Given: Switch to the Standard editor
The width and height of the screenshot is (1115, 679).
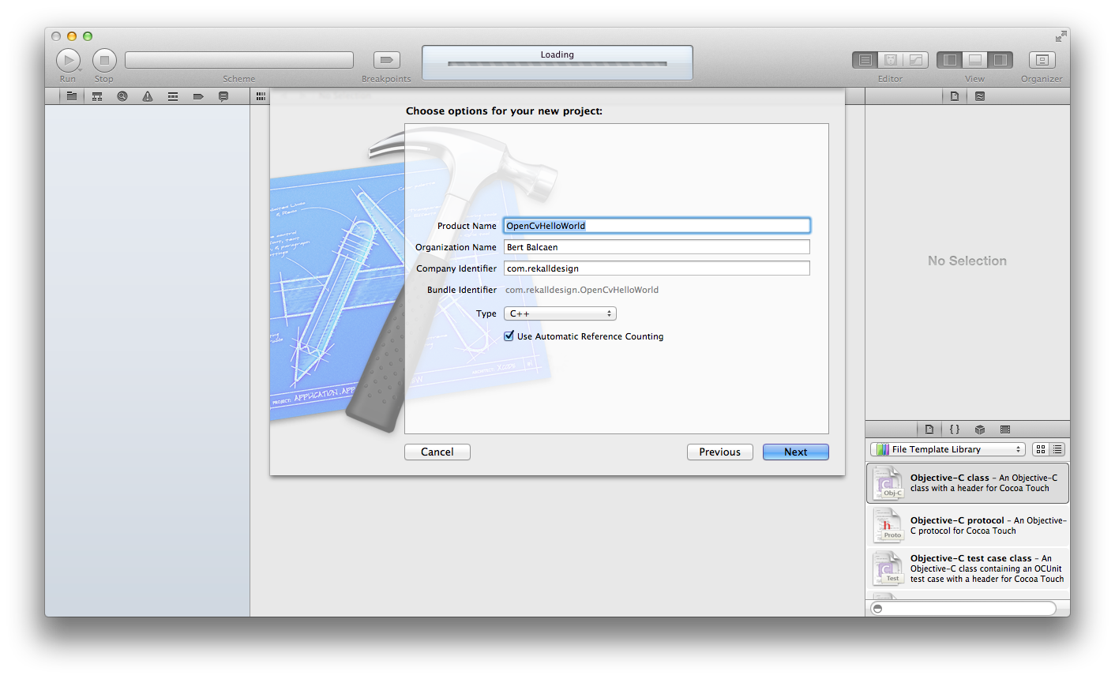Looking at the screenshot, I should [865, 60].
